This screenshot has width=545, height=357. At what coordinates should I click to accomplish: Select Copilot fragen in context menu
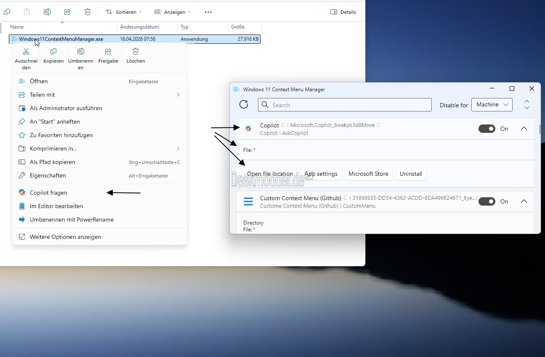point(48,193)
